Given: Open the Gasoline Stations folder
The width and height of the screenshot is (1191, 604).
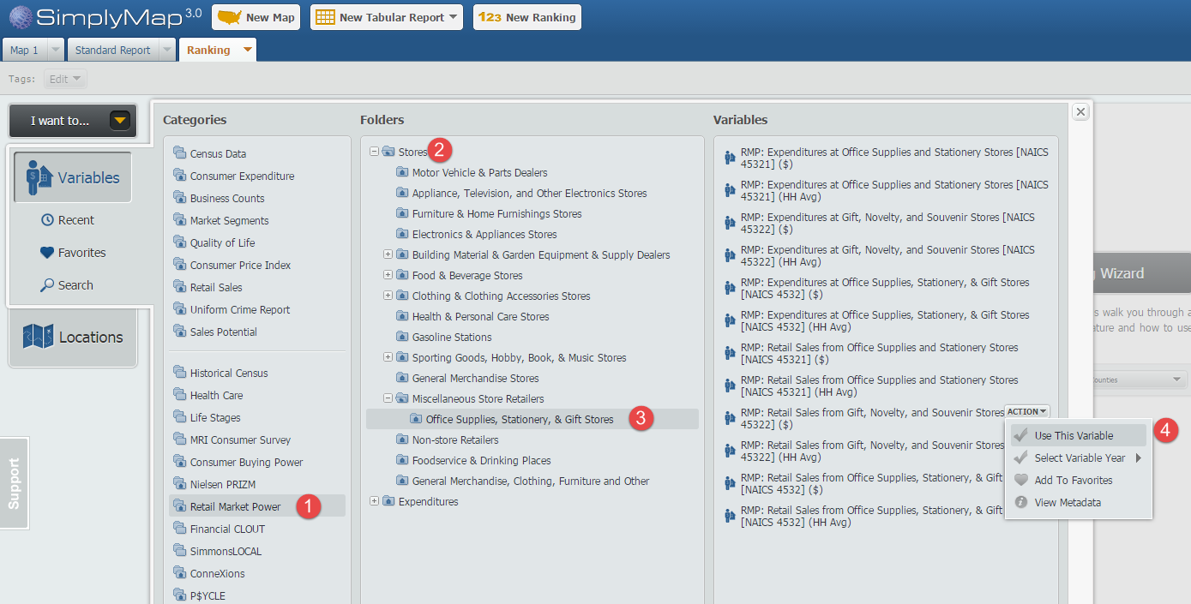Looking at the screenshot, I should [452, 337].
